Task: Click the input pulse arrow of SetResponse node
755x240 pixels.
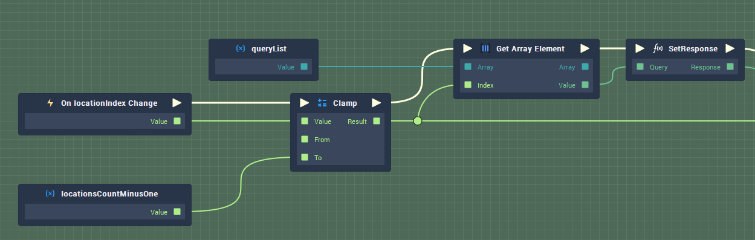Action: [640, 49]
